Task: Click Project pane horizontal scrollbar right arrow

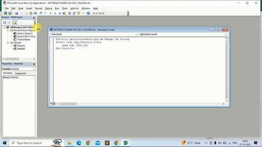Action: click(34, 59)
